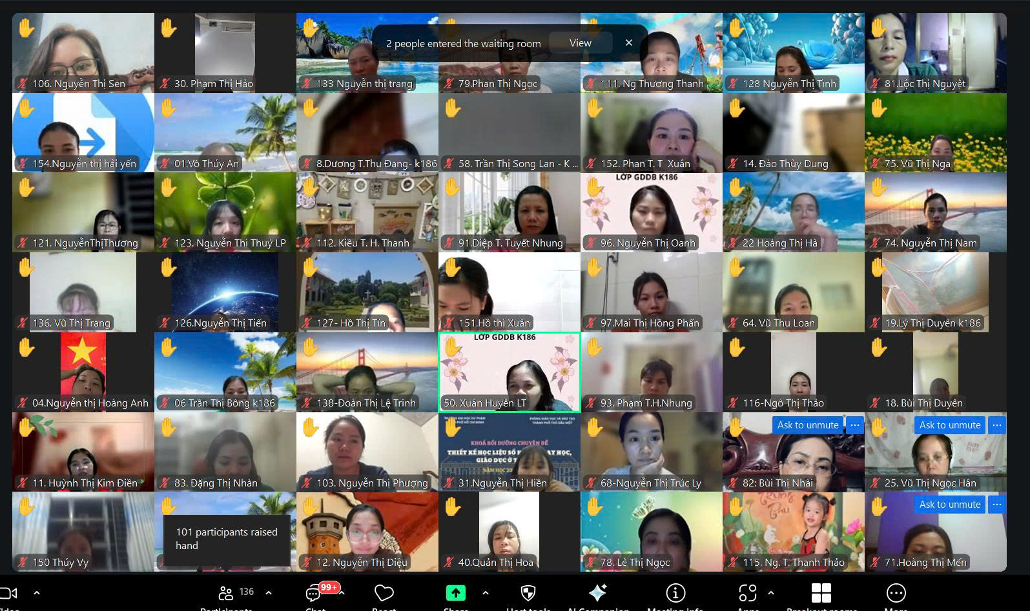
Task: Expand the Participants options chevron
Action: [269, 592]
